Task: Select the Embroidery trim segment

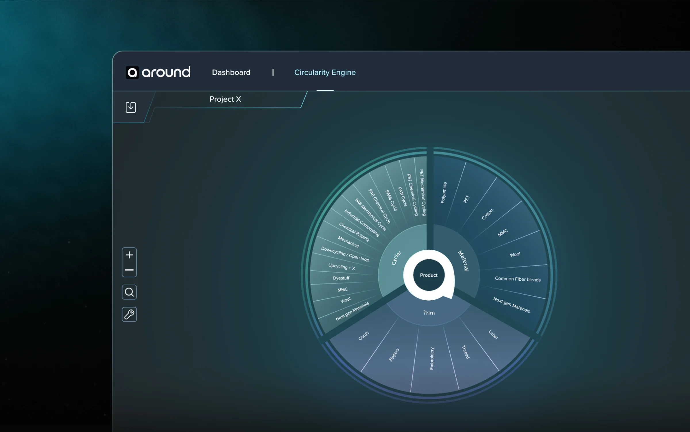Action: coord(432,358)
